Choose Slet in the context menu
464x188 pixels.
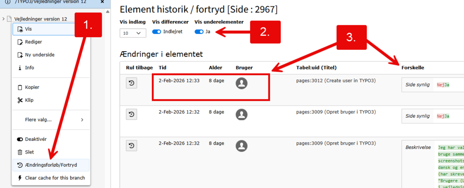pos(29,152)
